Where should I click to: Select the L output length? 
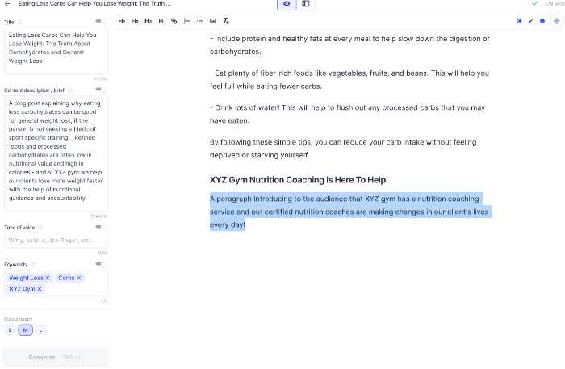click(40, 329)
